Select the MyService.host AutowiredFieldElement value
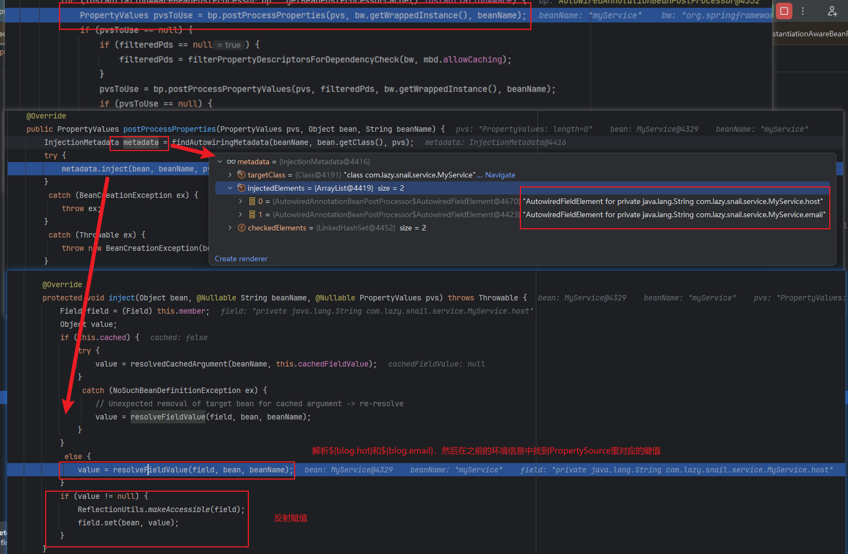This screenshot has height=554, width=848. 673,201
